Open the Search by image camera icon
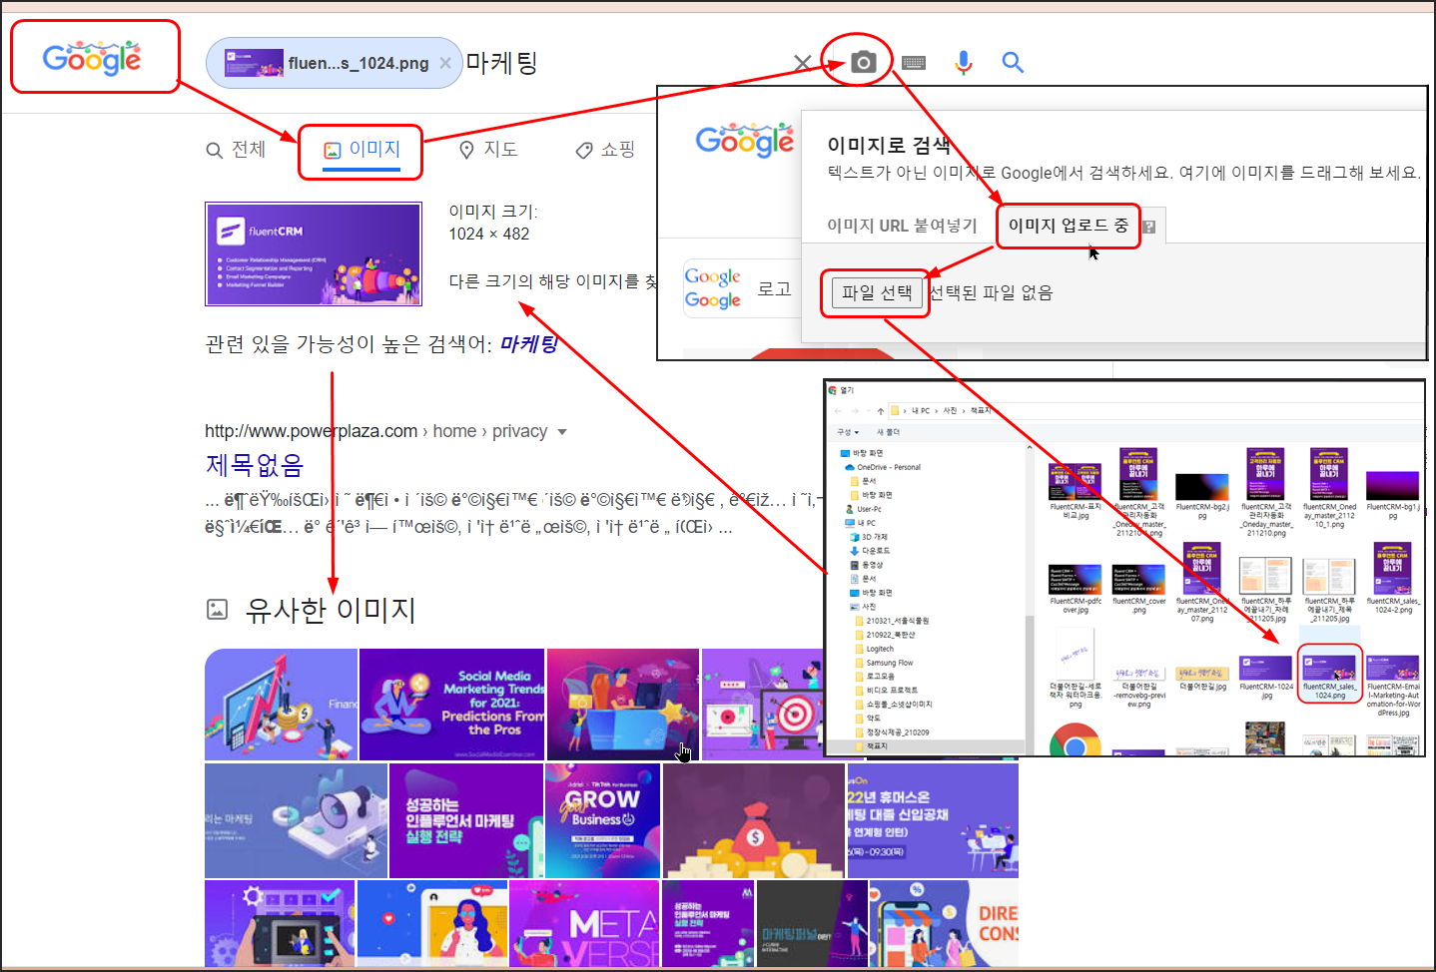 (x=864, y=62)
